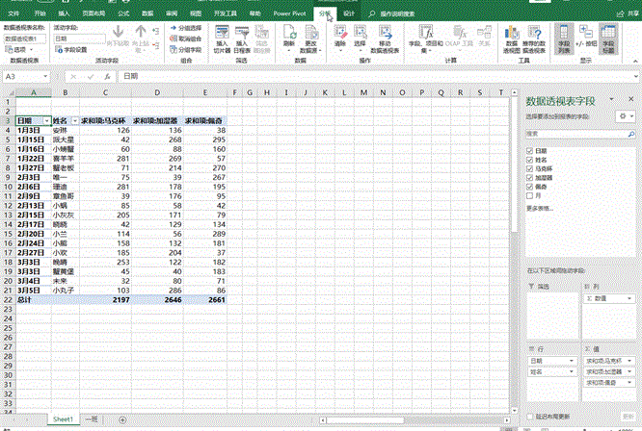Open the 日期 column filter dropdown
The image size is (642, 431).
[x=44, y=121]
